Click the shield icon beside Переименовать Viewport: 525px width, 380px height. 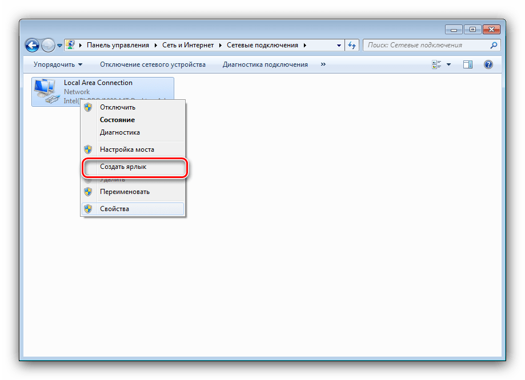coord(88,192)
